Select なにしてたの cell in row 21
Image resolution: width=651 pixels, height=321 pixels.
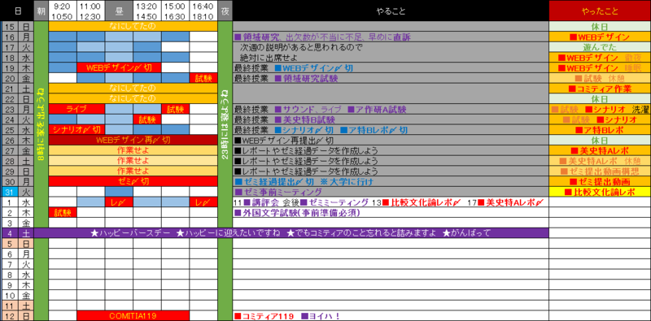pyautogui.click(x=133, y=89)
